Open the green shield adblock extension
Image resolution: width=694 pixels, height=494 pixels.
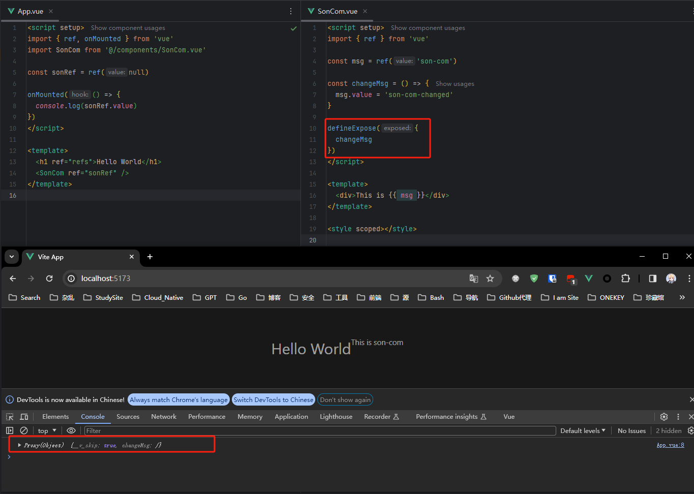pos(534,279)
